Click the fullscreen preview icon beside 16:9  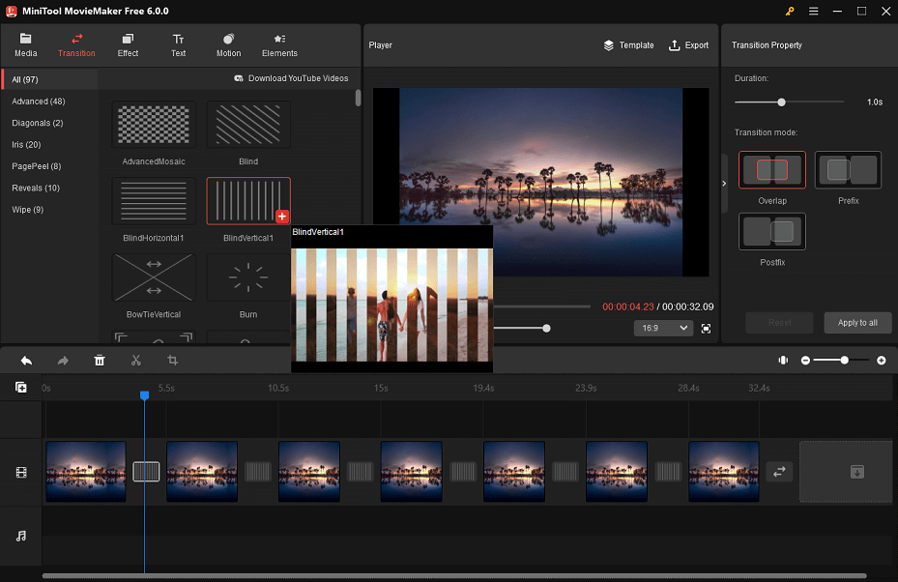click(706, 328)
